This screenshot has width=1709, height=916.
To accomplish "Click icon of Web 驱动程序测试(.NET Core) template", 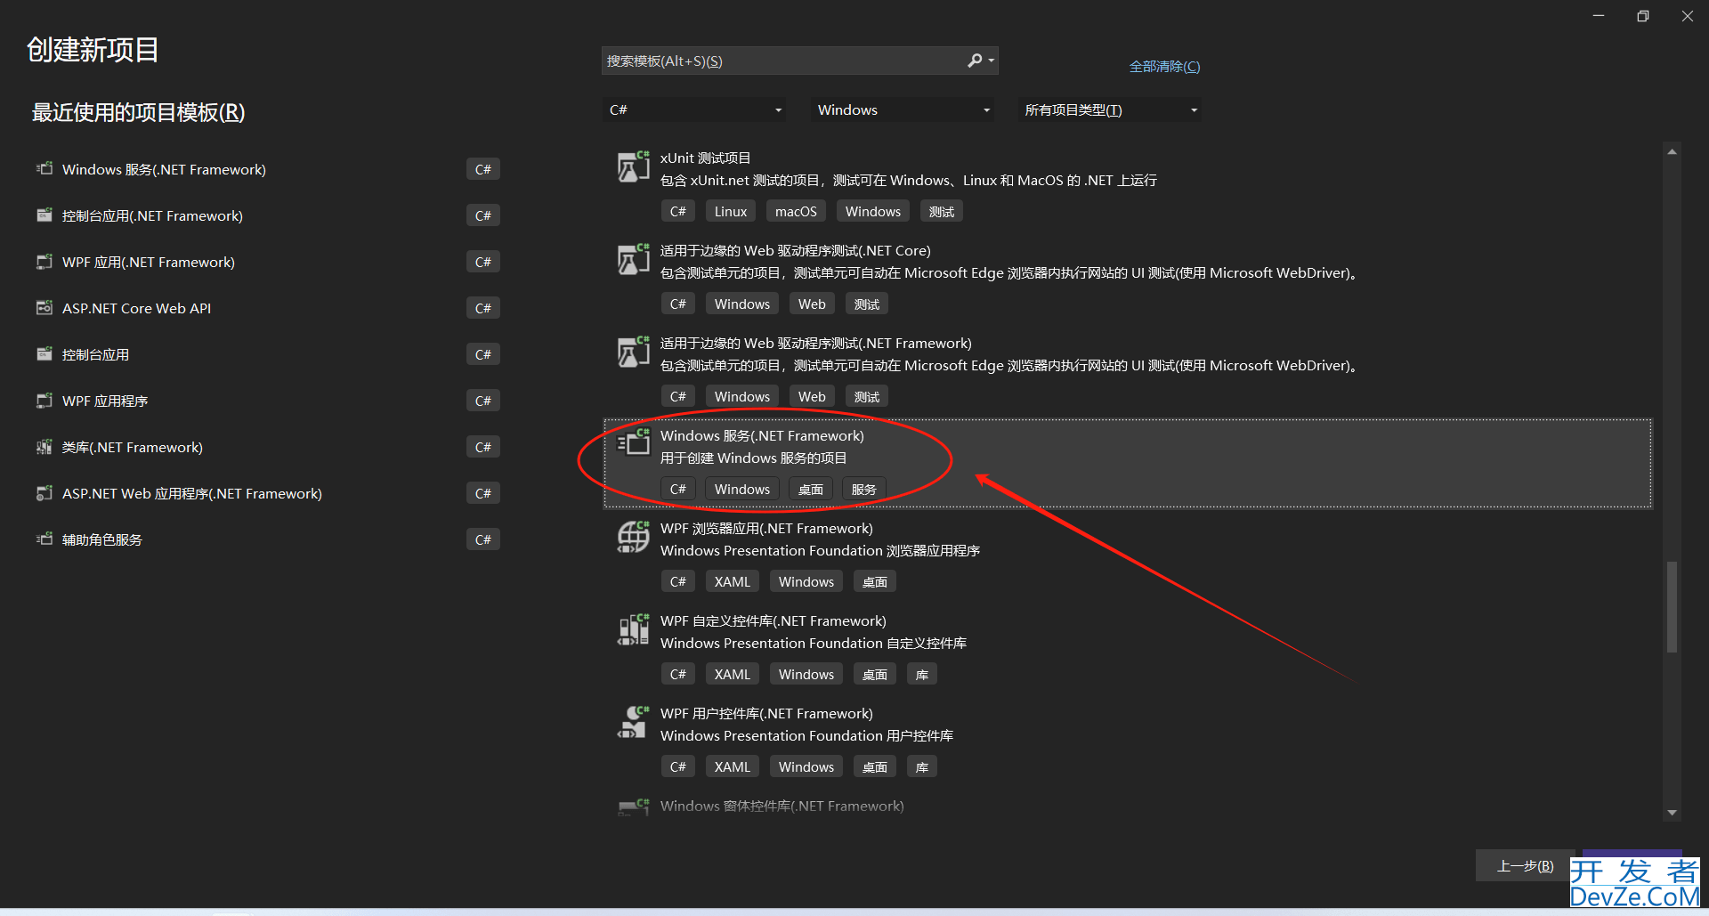I will tap(634, 259).
